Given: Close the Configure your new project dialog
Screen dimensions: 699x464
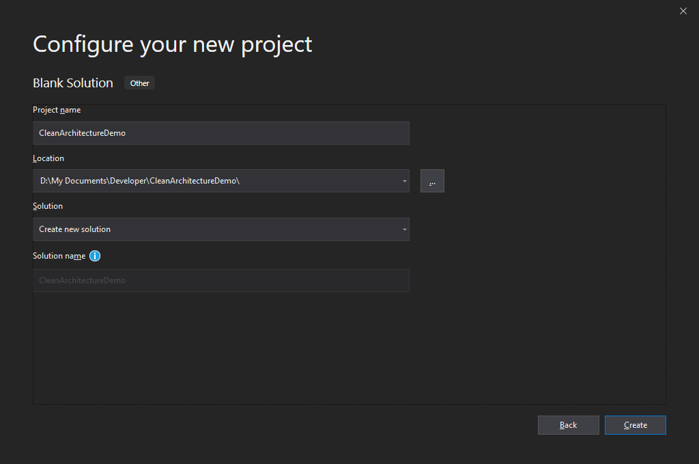Looking at the screenshot, I should pos(683,11).
